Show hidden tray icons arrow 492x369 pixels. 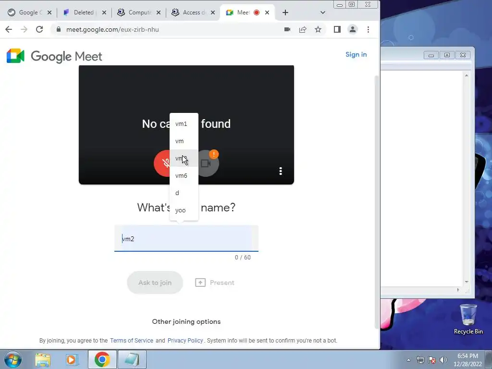tap(408, 360)
